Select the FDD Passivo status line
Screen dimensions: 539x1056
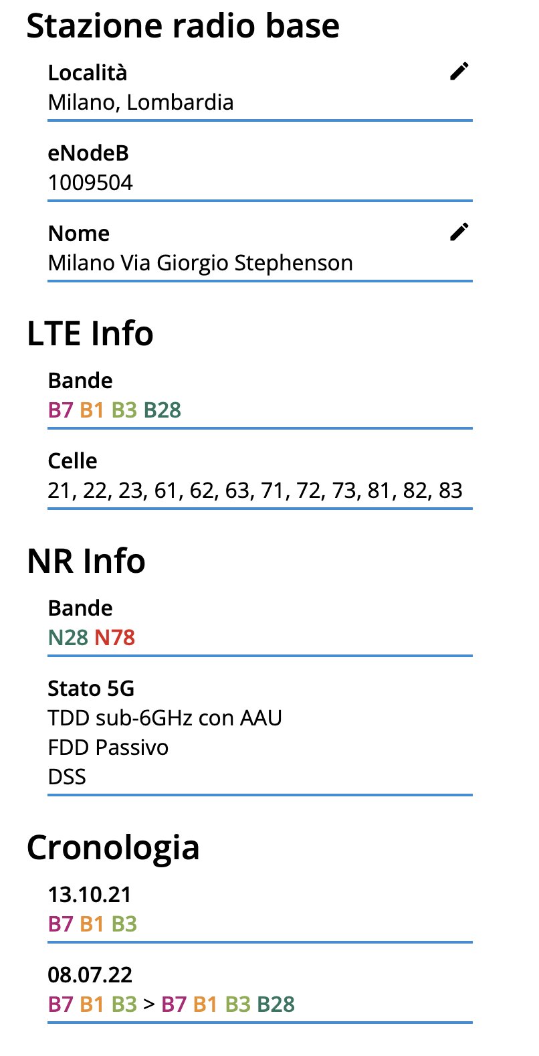[108, 747]
